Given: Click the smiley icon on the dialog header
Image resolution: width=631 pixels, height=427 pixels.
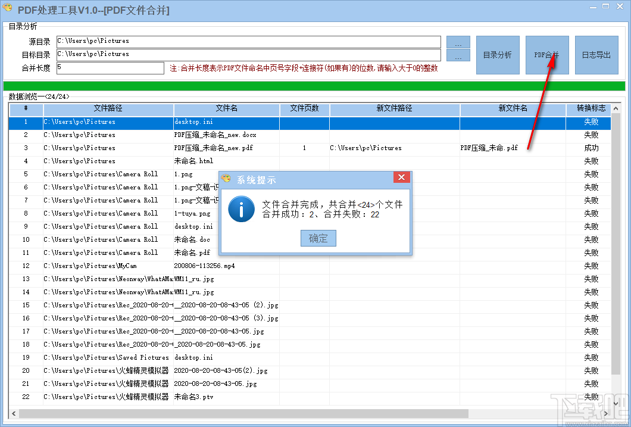Looking at the screenshot, I should click(226, 177).
